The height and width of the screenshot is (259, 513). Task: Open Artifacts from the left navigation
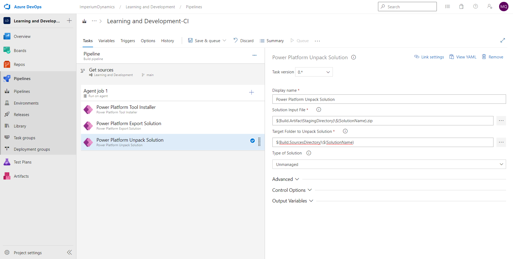(x=21, y=176)
